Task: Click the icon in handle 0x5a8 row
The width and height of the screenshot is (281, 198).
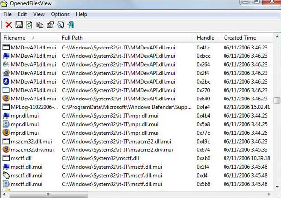Action: click(6, 124)
